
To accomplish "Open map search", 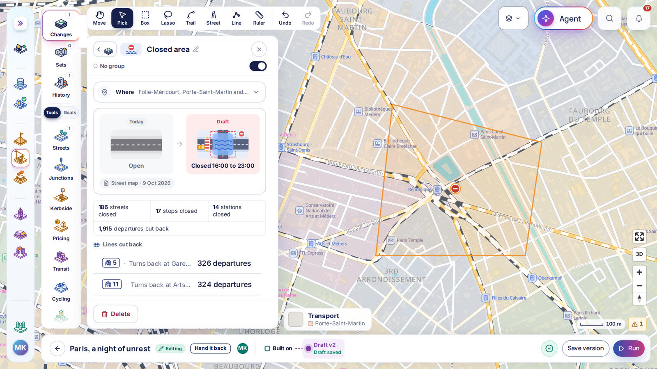I will (x=609, y=18).
